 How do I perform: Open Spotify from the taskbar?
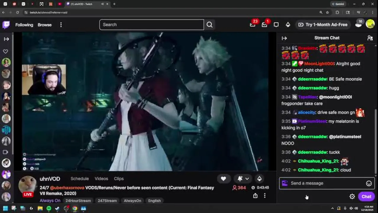[x=49, y=208]
